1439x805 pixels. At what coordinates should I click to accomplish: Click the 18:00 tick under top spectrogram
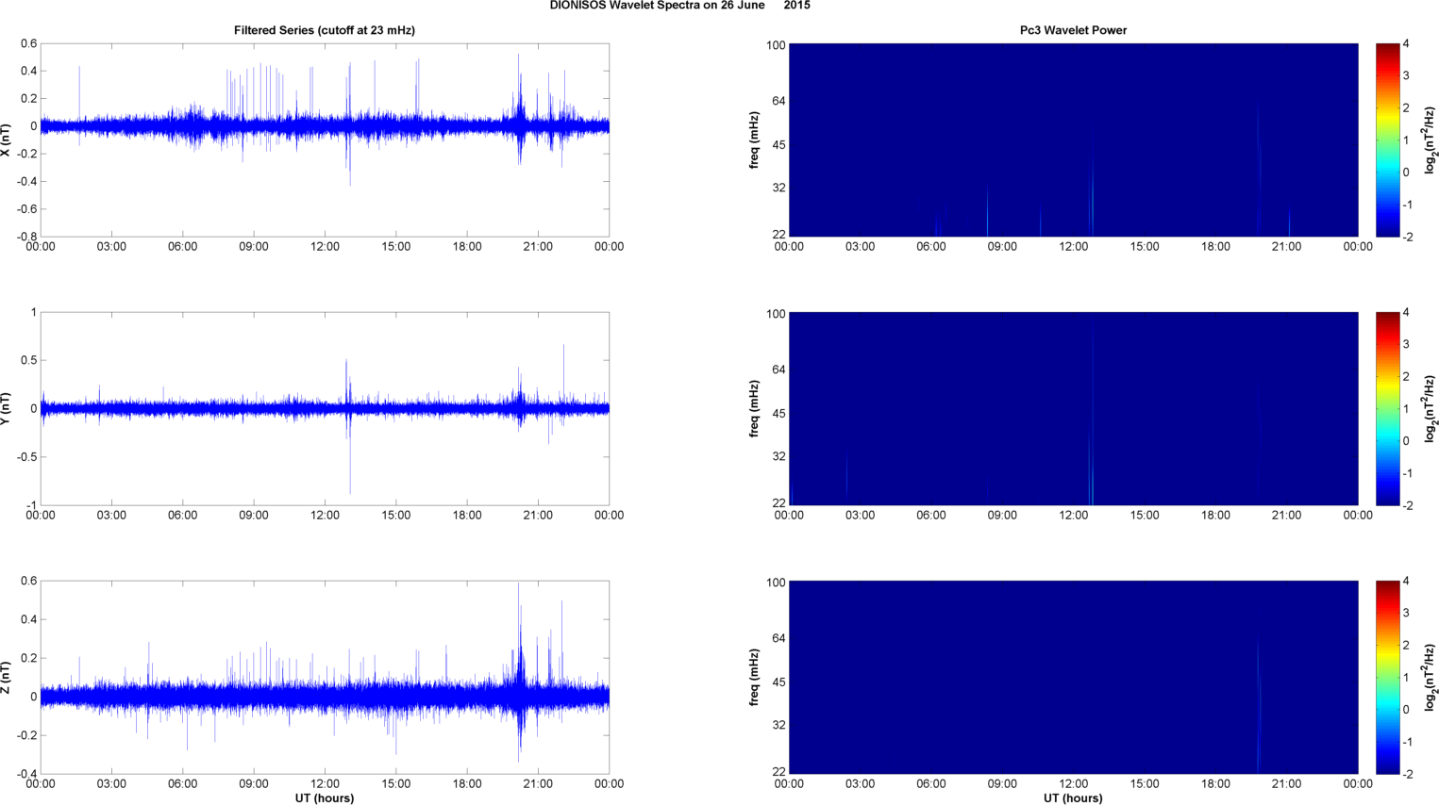[1215, 247]
